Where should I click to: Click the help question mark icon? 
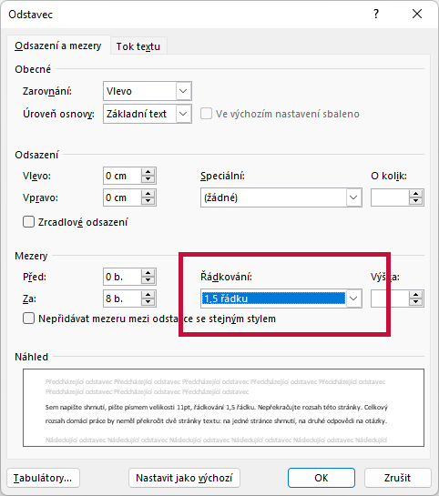[x=375, y=14]
